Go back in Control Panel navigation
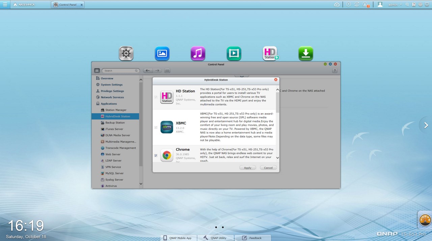This screenshot has height=241, width=432. coord(148,71)
